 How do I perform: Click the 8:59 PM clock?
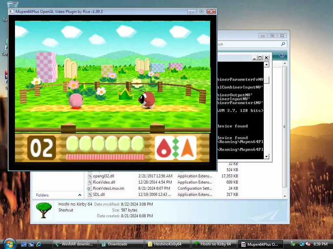point(320,244)
